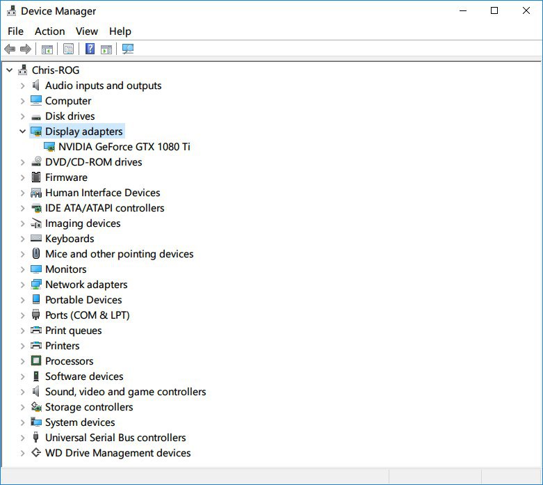The width and height of the screenshot is (543, 485).
Task: Select the NVIDIA GeForce GTX 1080 Ti icon
Action: click(49, 147)
